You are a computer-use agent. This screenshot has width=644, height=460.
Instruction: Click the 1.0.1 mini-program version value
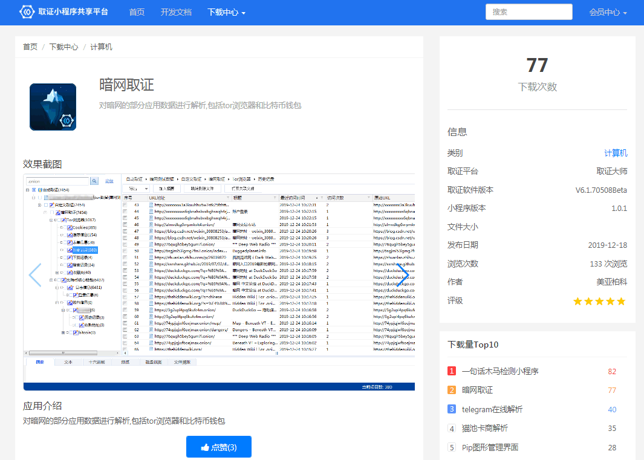tap(619, 209)
